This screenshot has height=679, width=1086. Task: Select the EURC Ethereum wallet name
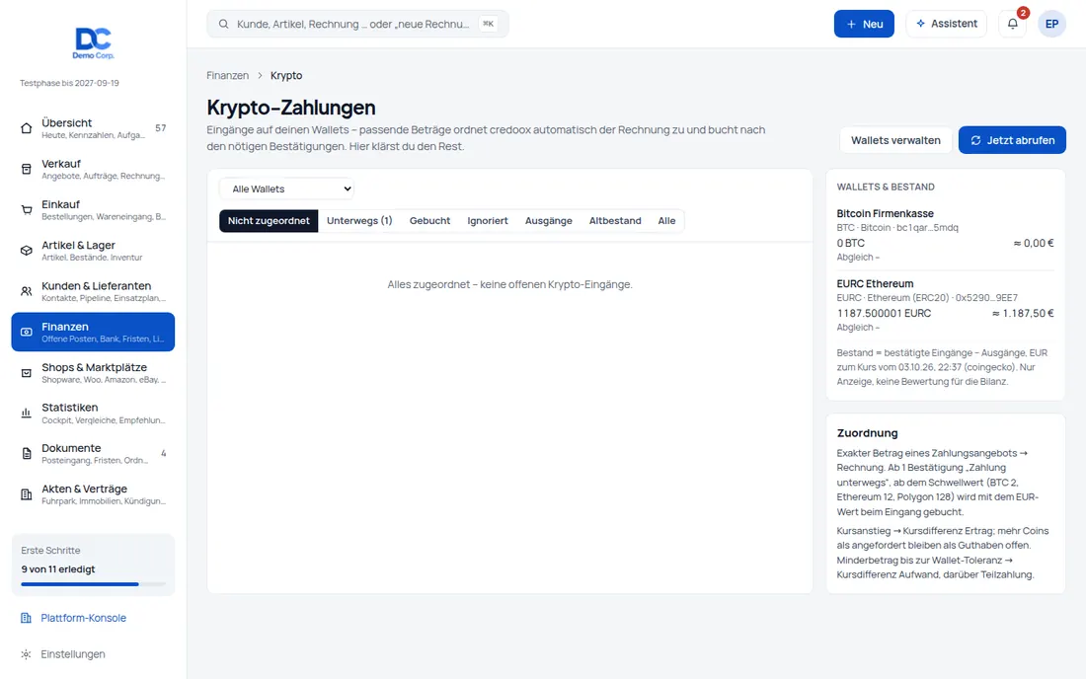click(875, 284)
